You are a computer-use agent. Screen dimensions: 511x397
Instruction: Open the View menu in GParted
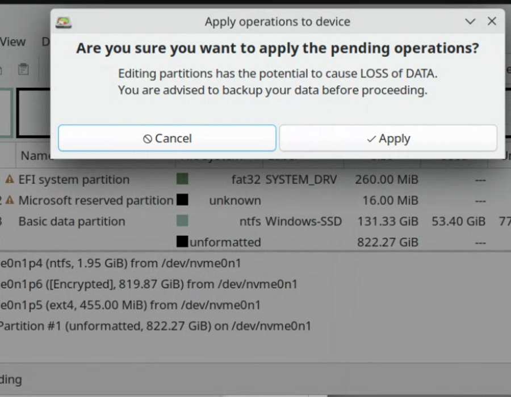click(12, 41)
